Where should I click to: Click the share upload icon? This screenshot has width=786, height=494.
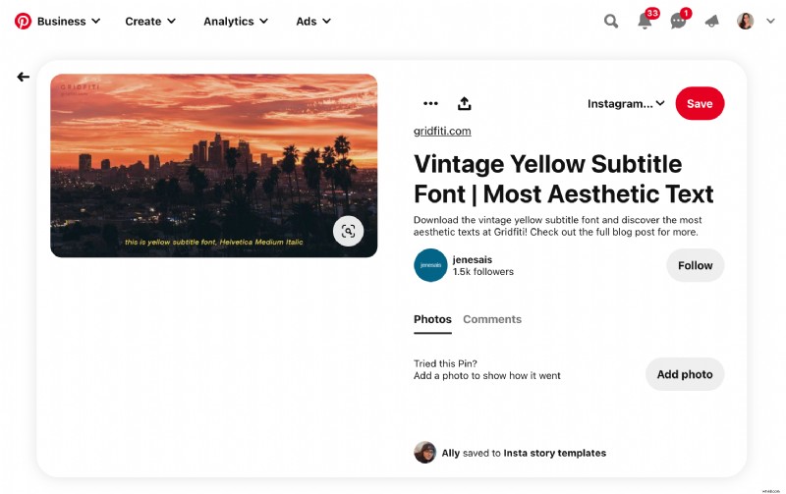[x=465, y=103]
